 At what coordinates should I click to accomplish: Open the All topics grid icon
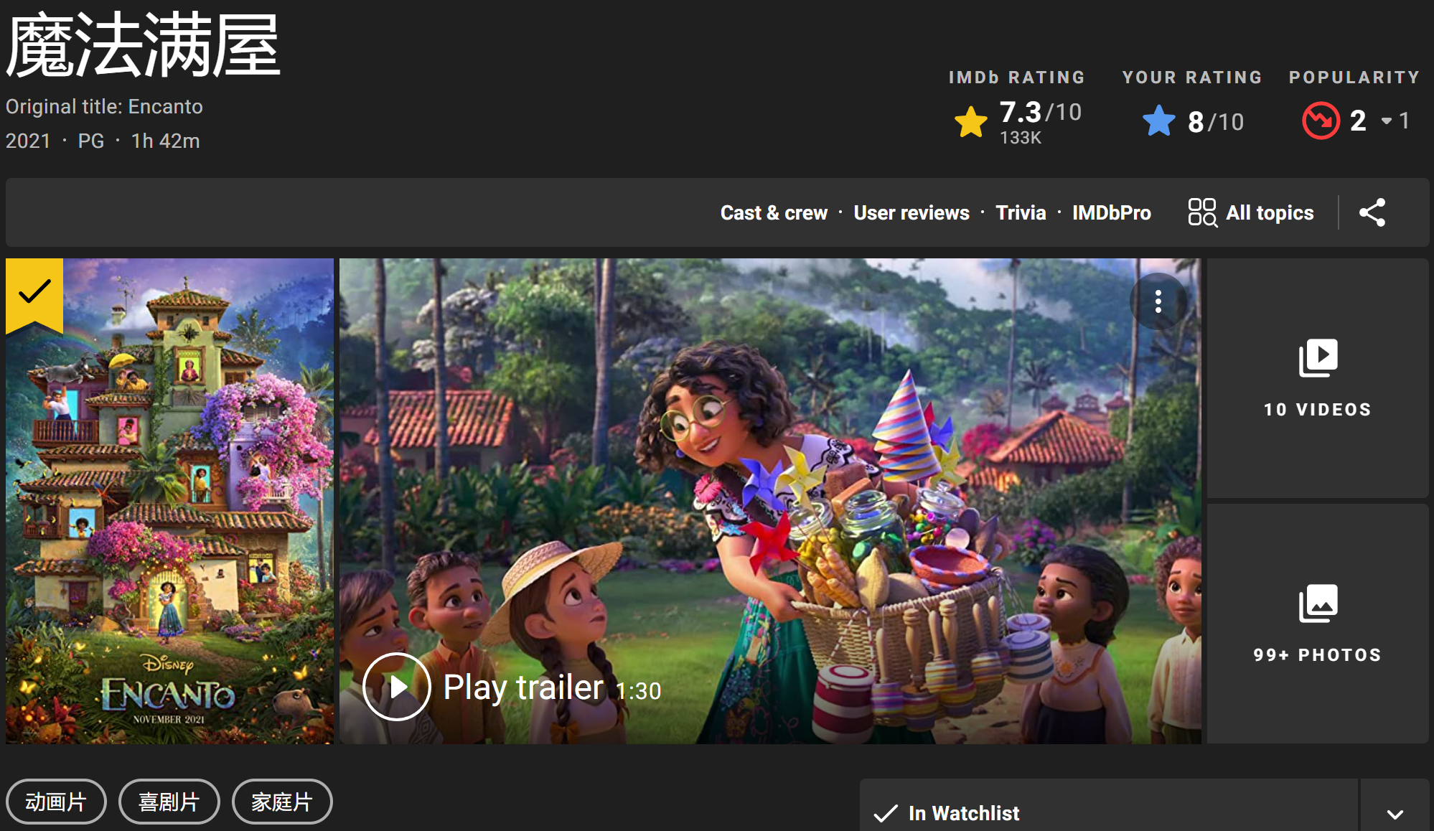[x=1202, y=212]
